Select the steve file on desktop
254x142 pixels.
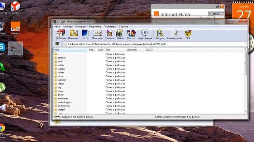[x=15, y=49]
